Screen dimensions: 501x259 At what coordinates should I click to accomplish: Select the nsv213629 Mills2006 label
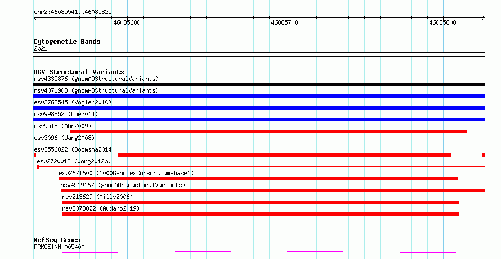pyautogui.click(x=97, y=197)
